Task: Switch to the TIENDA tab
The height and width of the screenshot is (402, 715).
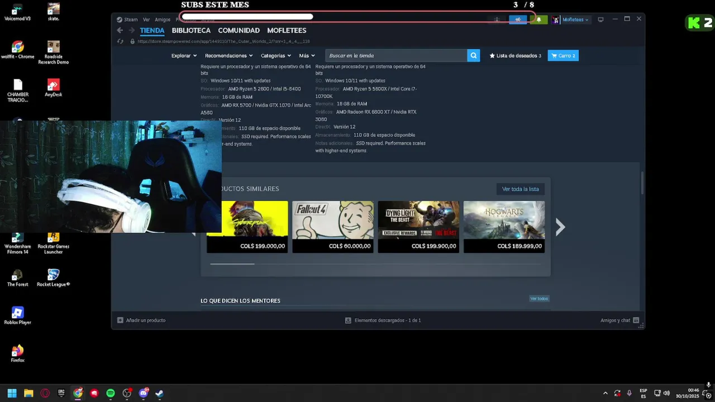Action: (x=152, y=31)
